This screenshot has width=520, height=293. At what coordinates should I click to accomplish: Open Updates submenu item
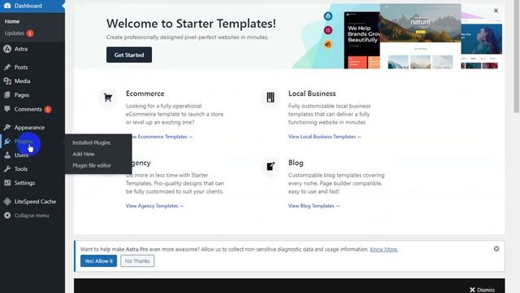[x=15, y=33]
